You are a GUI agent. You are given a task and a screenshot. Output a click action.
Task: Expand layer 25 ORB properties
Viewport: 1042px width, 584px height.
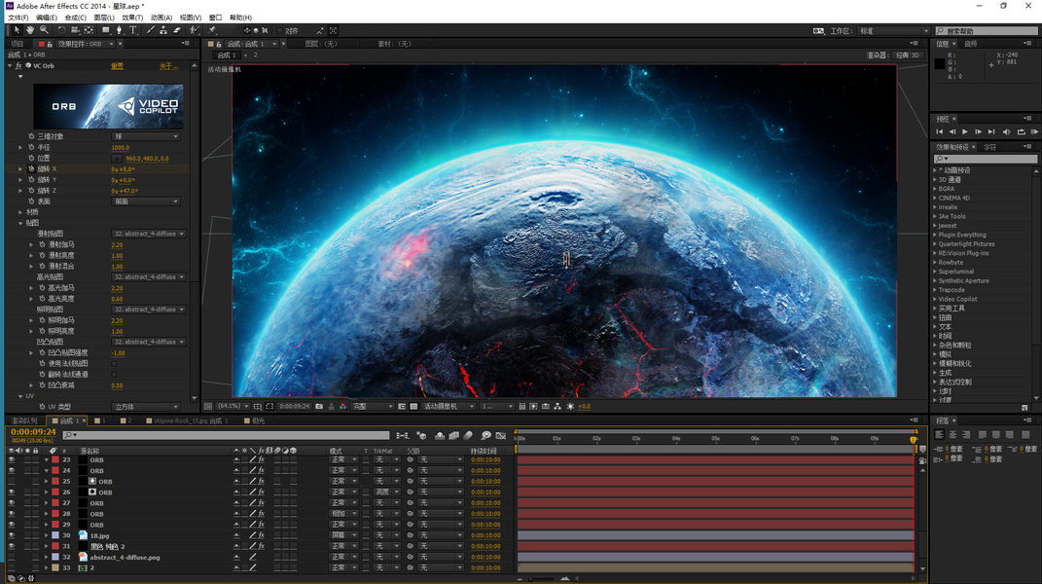pyautogui.click(x=47, y=482)
